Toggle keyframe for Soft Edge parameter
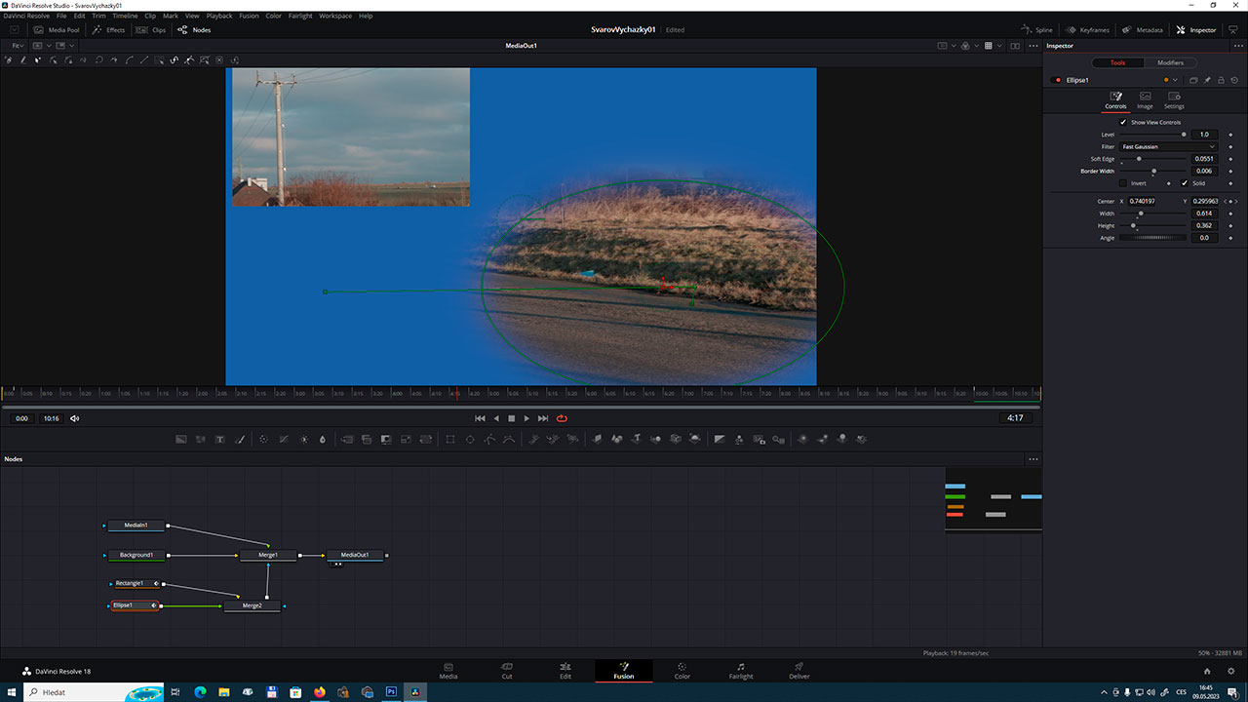Image resolution: width=1248 pixels, height=702 pixels. pos(1230,159)
